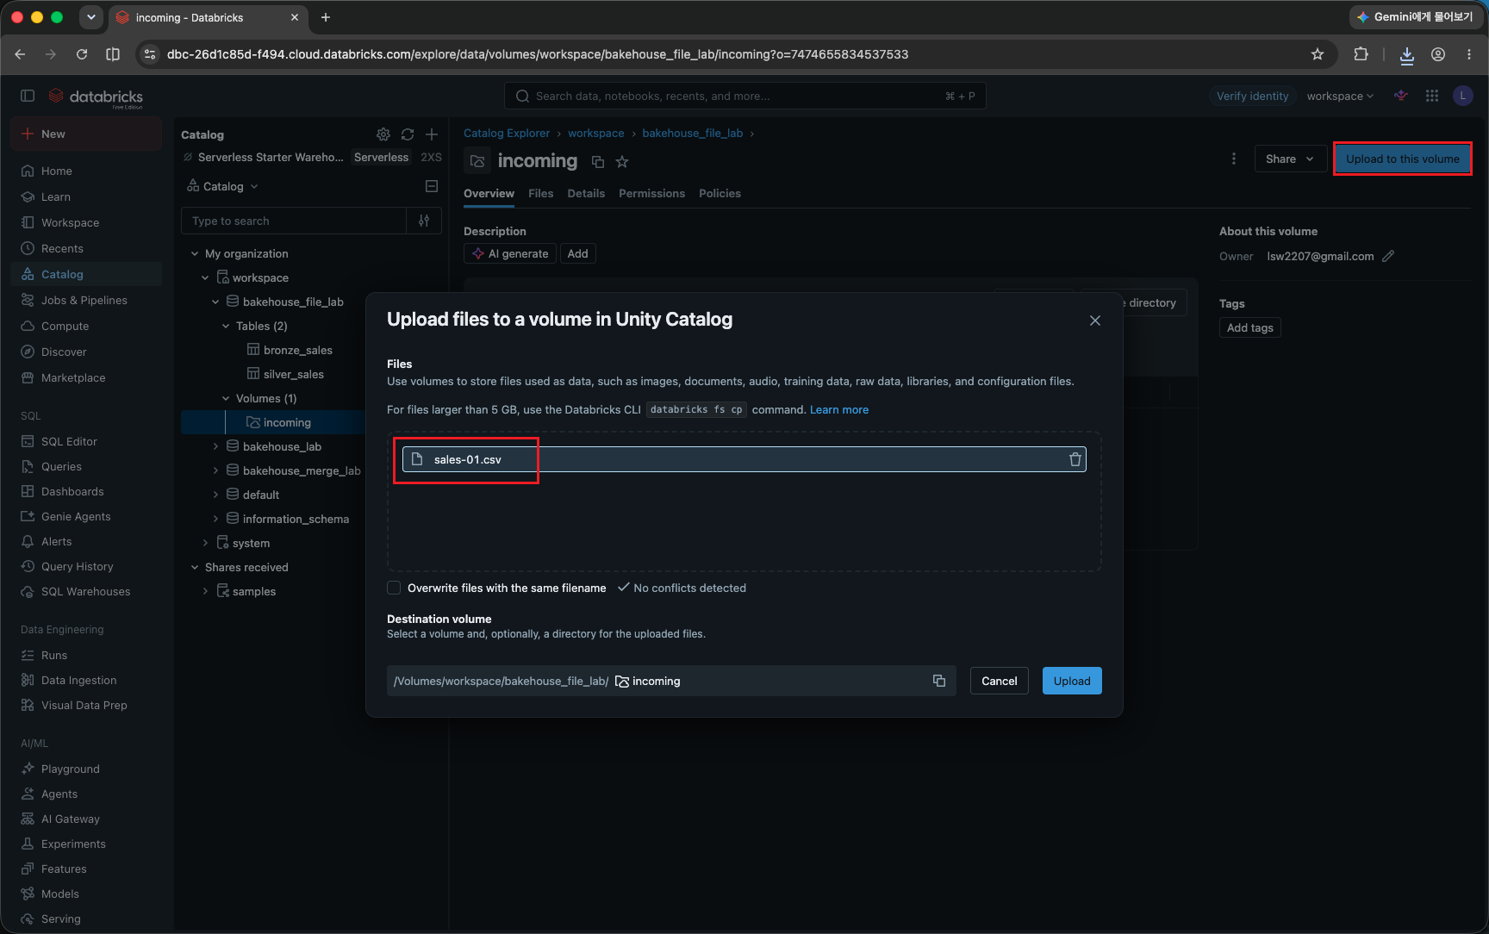Click the catalog Type to search field
Screen dimensions: 1489x934
pyautogui.click(x=294, y=221)
